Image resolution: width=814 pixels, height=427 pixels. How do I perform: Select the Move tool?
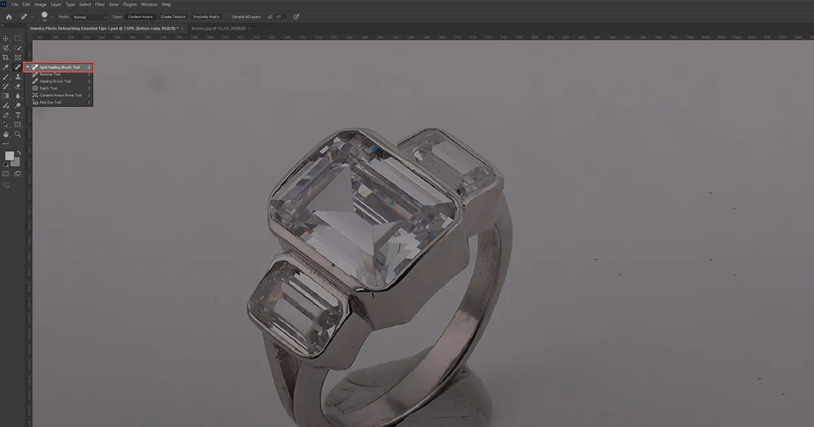[6, 39]
